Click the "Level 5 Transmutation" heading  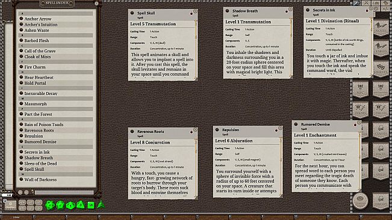pyautogui.click(x=153, y=24)
